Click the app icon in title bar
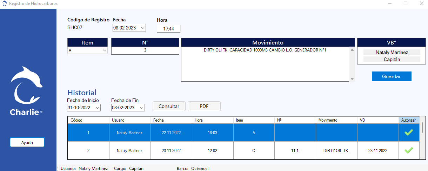Image resolution: width=428 pixels, height=171 pixels. pyautogui.click(x=4, y=4)
